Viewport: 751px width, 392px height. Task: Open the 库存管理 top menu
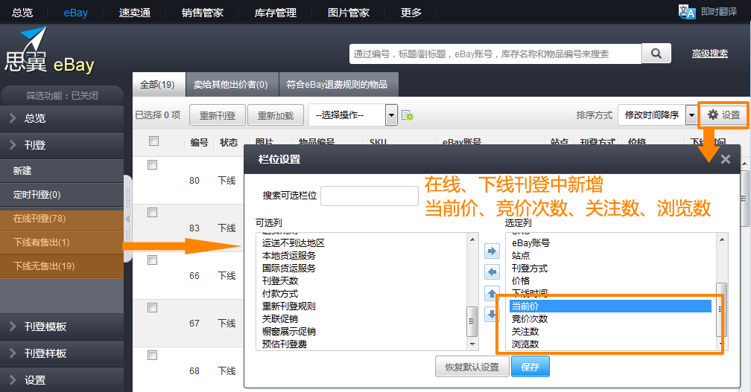pos(276,13)
